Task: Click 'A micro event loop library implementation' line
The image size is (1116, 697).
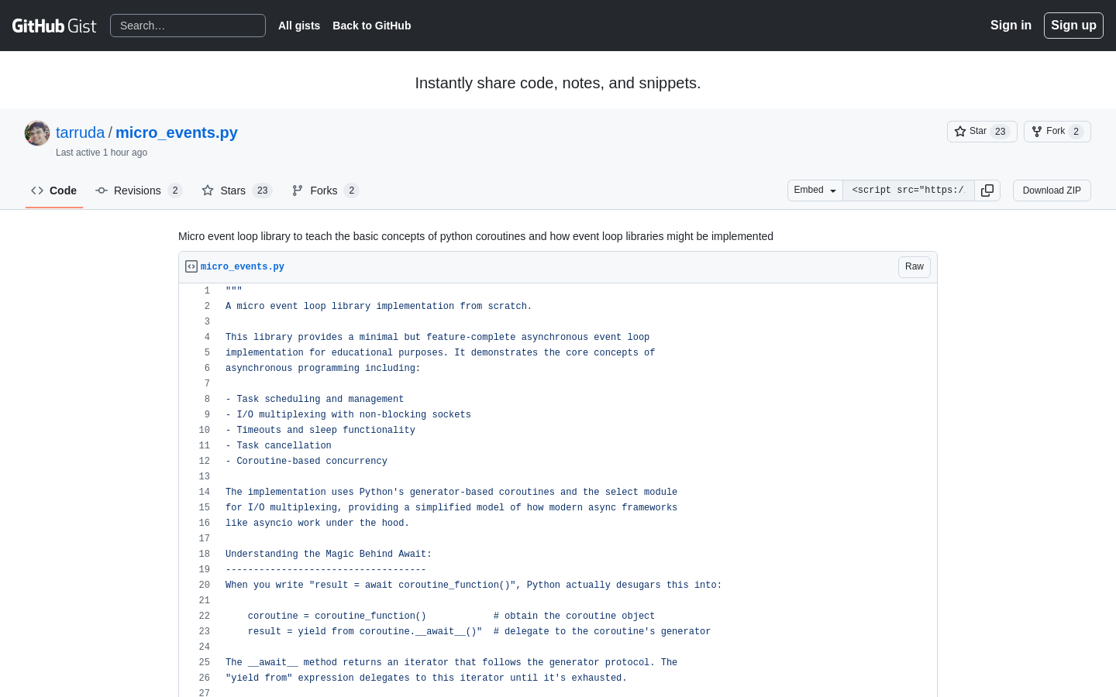Action: click(x=379, y=306)
